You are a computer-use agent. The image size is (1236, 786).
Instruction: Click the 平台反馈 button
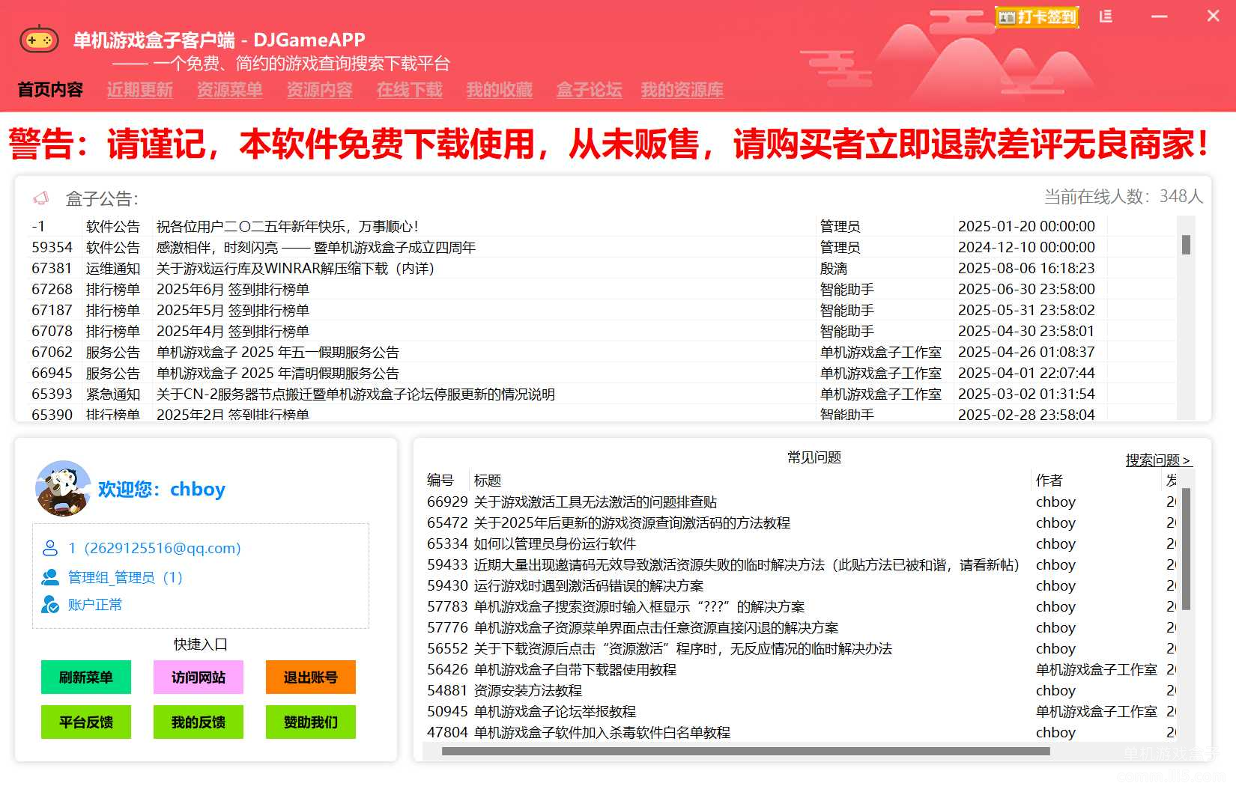86,722
